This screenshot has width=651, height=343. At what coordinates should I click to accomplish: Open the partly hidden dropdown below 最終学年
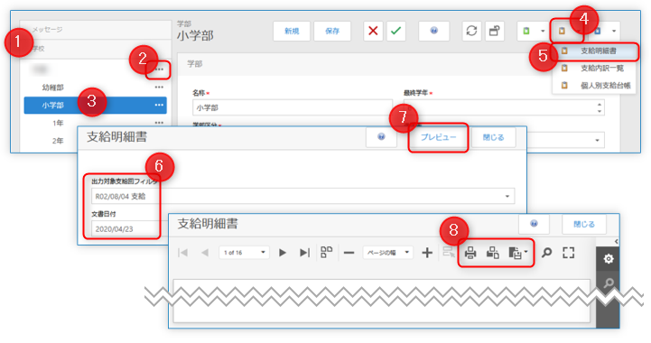597,140
